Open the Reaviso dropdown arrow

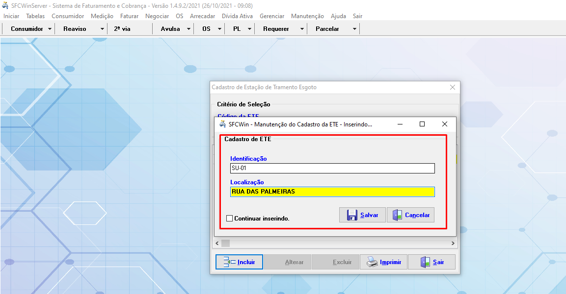point(102,29)
